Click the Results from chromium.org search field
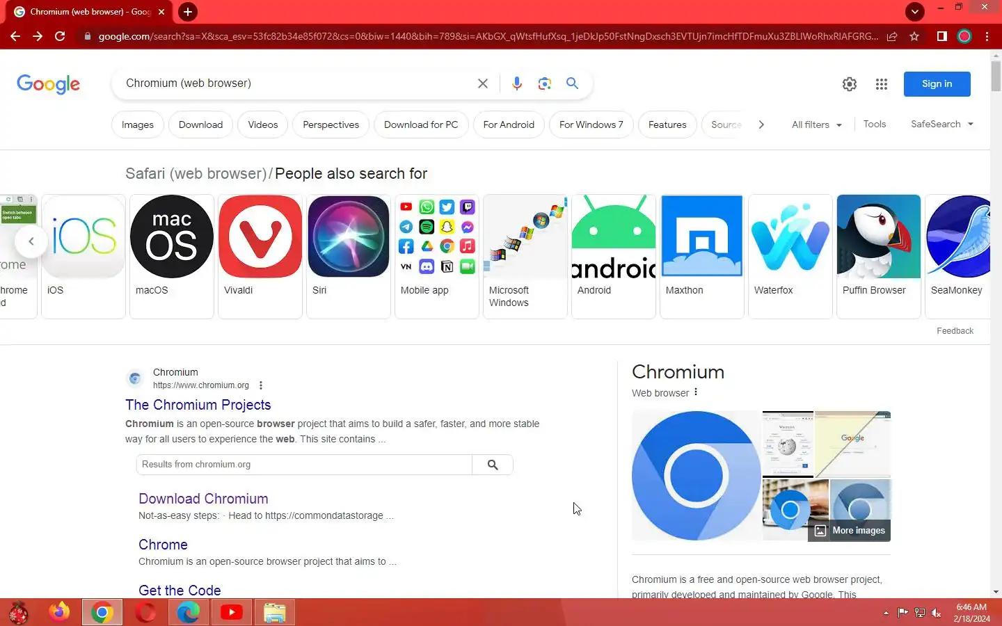The image size is (1002, 626). 304,465
